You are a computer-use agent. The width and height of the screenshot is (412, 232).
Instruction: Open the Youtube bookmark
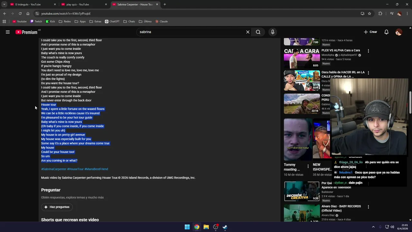(20, 22)
